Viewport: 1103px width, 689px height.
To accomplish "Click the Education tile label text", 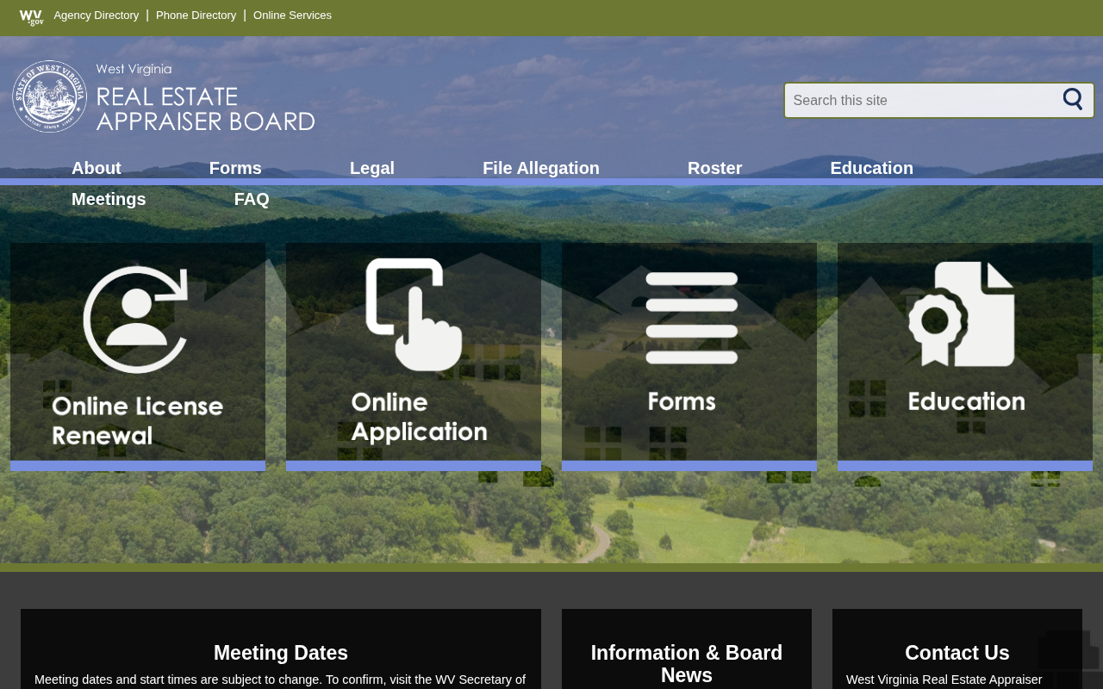I will coord(967,401).
